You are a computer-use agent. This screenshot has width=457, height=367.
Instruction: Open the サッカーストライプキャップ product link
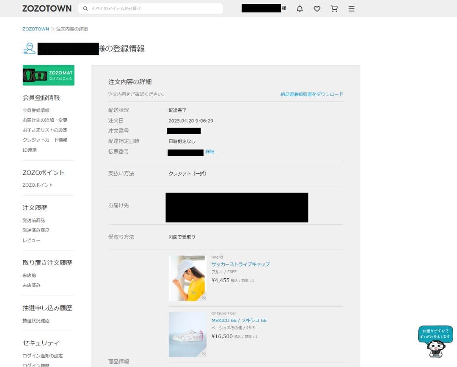click(x=240, y=264)
